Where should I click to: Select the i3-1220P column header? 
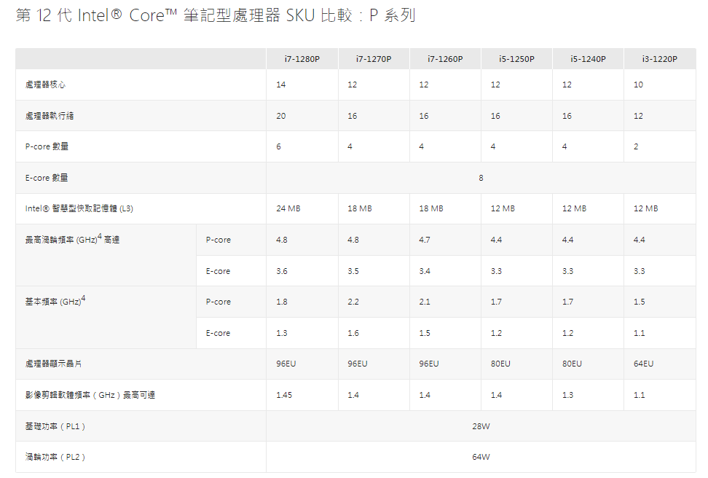click(x=660, y=59)
